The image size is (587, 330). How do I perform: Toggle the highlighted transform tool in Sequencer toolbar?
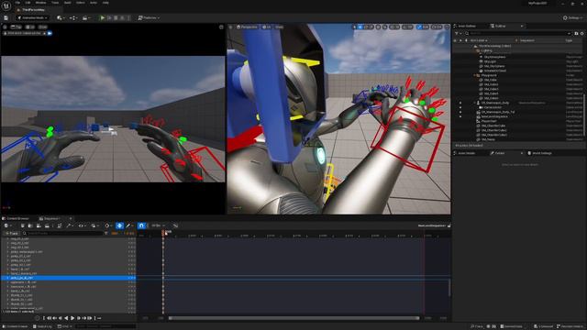point(119,225)
